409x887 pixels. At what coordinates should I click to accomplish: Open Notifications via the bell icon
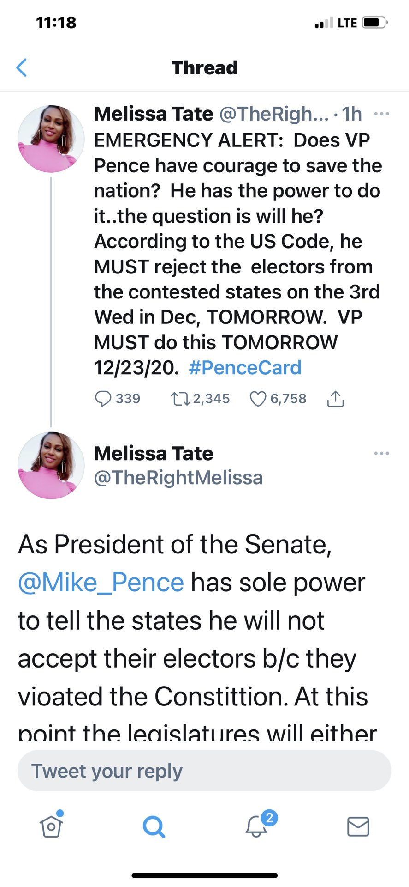256,828
